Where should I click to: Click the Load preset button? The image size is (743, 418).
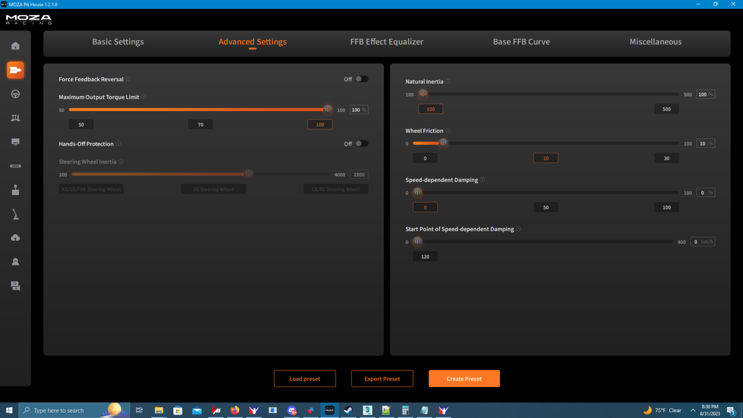coord(305,379)
